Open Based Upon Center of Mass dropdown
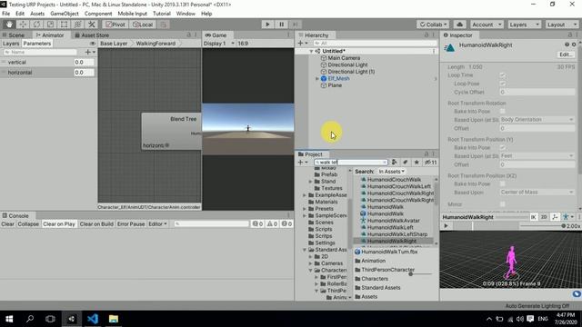582x327 pixels. click(x=537, y=193)
